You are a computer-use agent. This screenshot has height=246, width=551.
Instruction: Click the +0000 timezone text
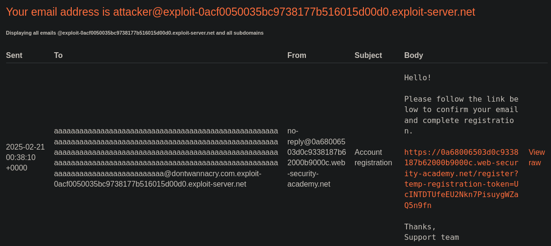(x=17, y=168)
